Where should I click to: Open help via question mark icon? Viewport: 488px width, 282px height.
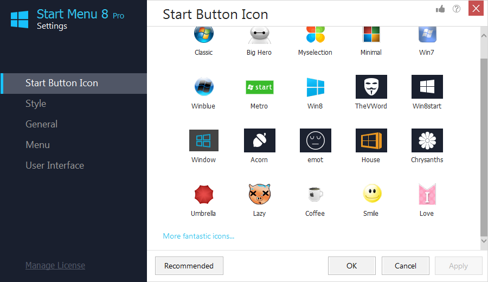point(457,9)
